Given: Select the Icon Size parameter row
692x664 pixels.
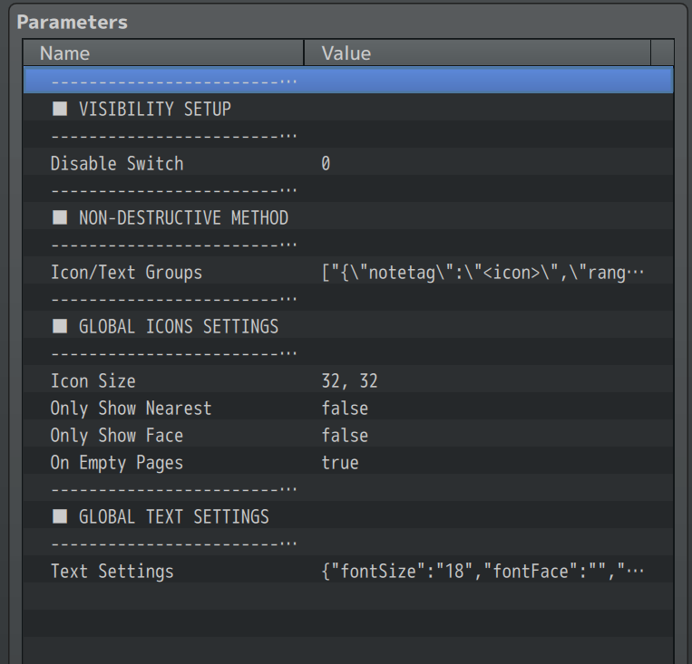Looking at the screenshot, I should point(93,381).
